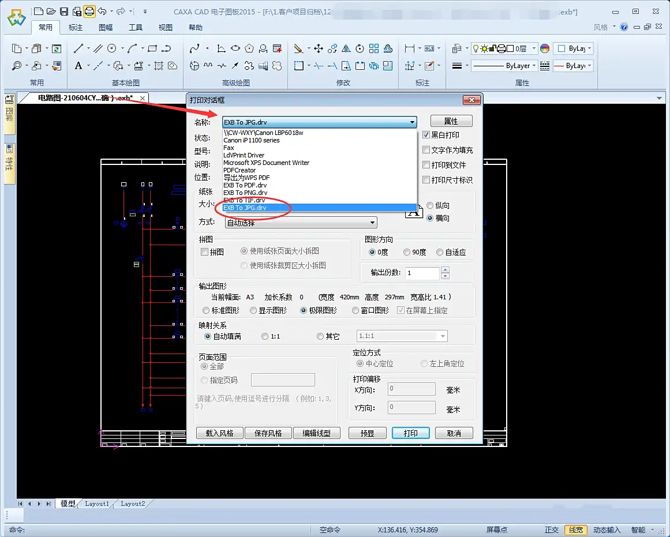Open the ByLayer linetype dropdown
The height and width of the screenshot is (537, 670).
click(504, 66)
